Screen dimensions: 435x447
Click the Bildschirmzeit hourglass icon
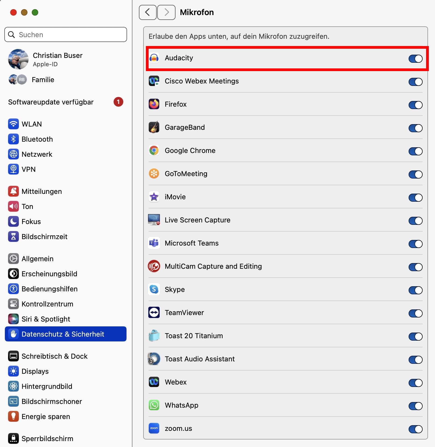click(13, 237)
